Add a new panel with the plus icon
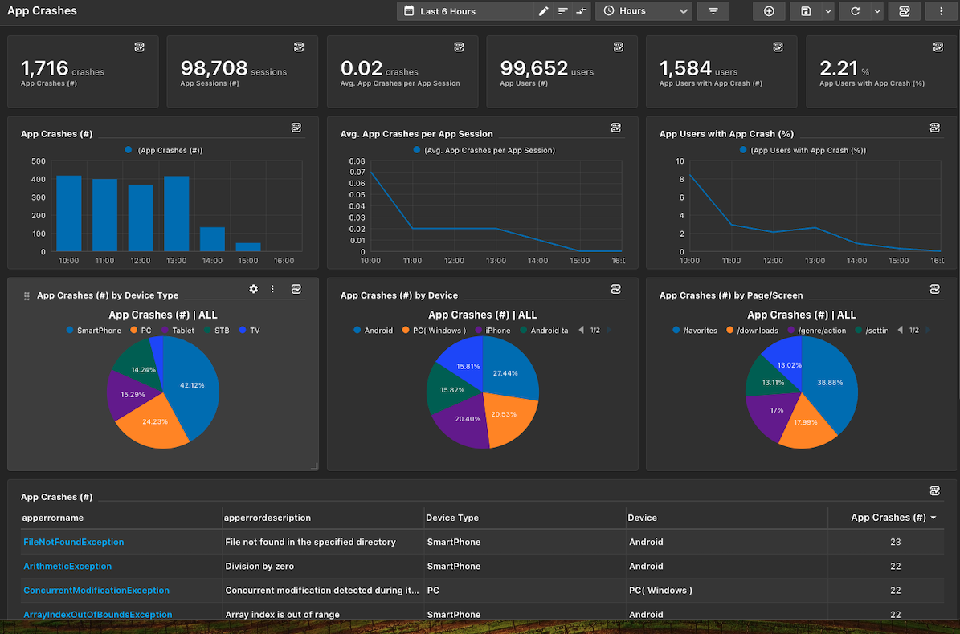Viewport: 960px width, 634px height. click(x=769, y=11)
